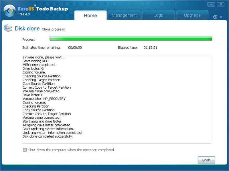Click the green clone progress bar
The width and height of the screenshot is (229, 171).
pos(131,38)
